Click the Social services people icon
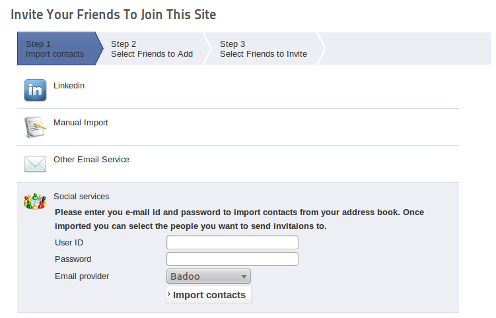The width and height of the screenshot is (496, 318). pos(35,201)
